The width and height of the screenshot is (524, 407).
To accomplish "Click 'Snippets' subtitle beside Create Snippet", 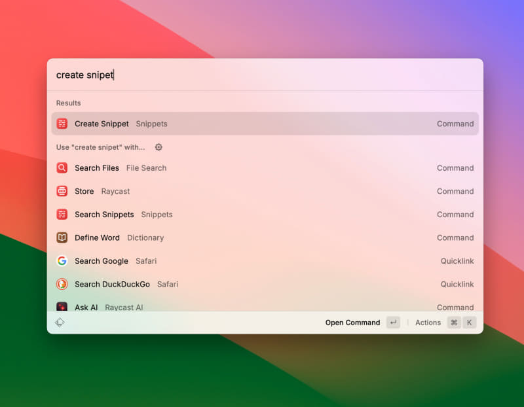I will pos(151,124).
